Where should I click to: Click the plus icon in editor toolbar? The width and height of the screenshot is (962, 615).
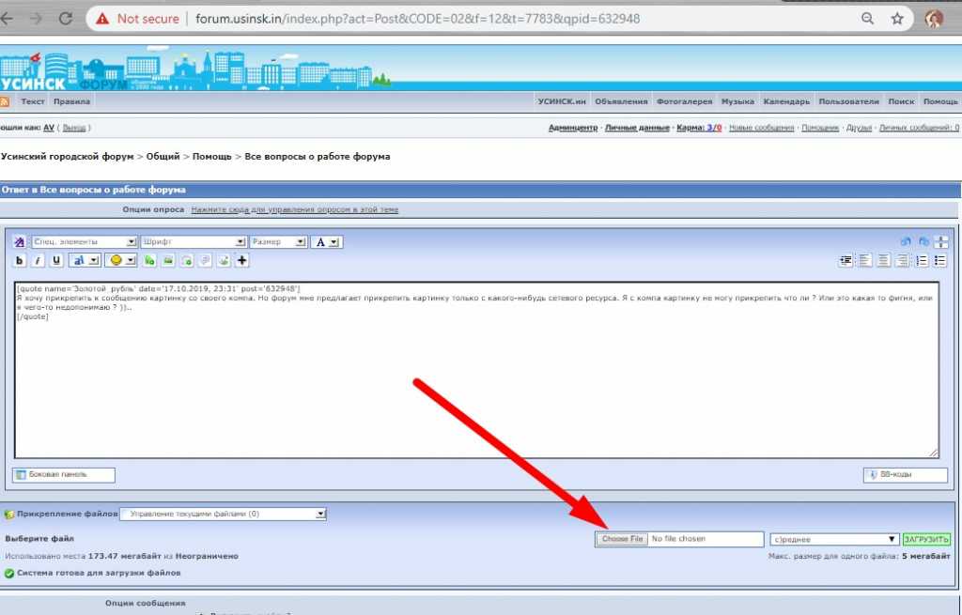[242, 260]
